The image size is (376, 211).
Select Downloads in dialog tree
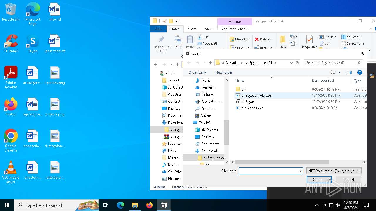click(x=210, y=151)
